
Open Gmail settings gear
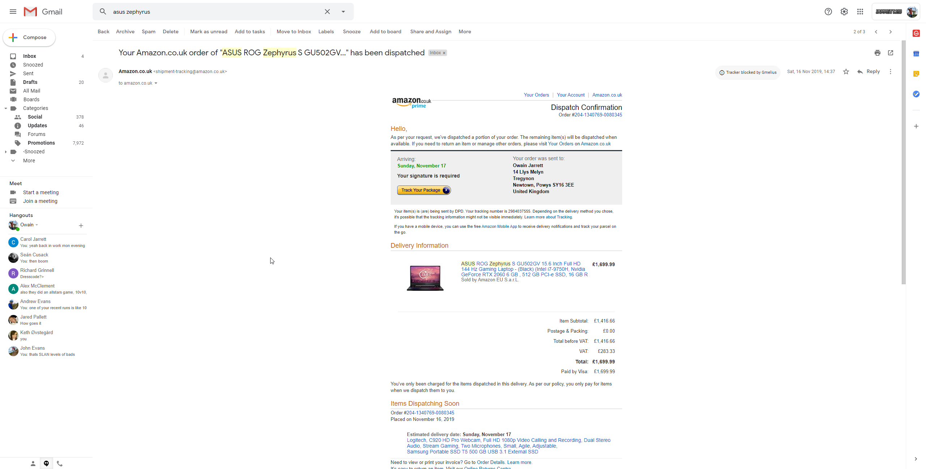[x=844, y=12]
